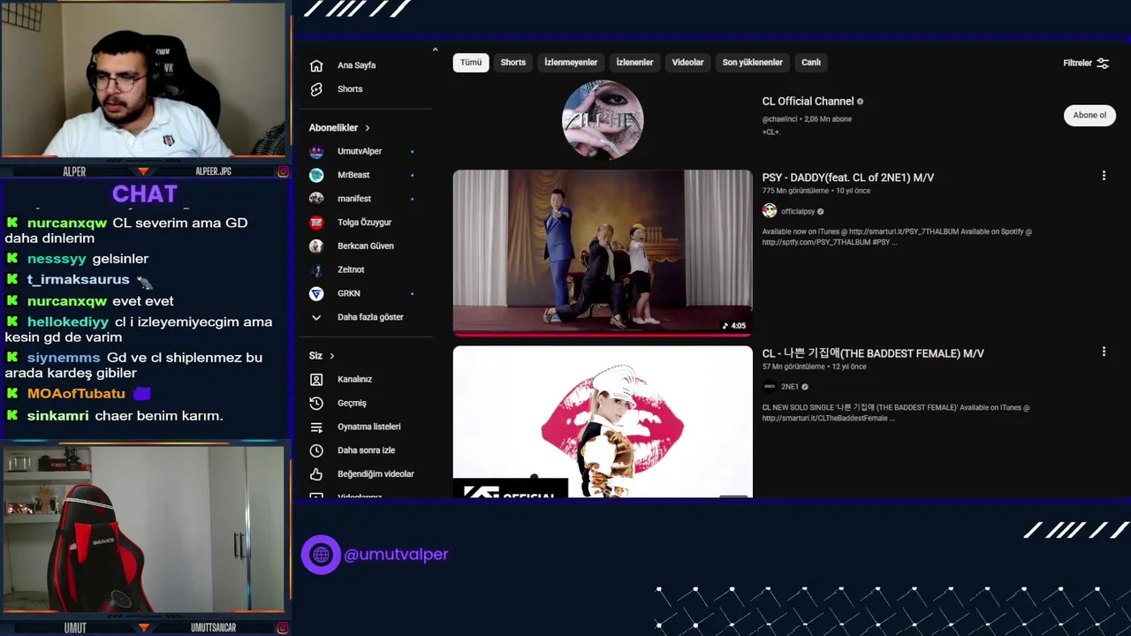The width and height of the screenshot is (1131, 636).
Task: Select the Videolar filter chip
Action: 687,63
